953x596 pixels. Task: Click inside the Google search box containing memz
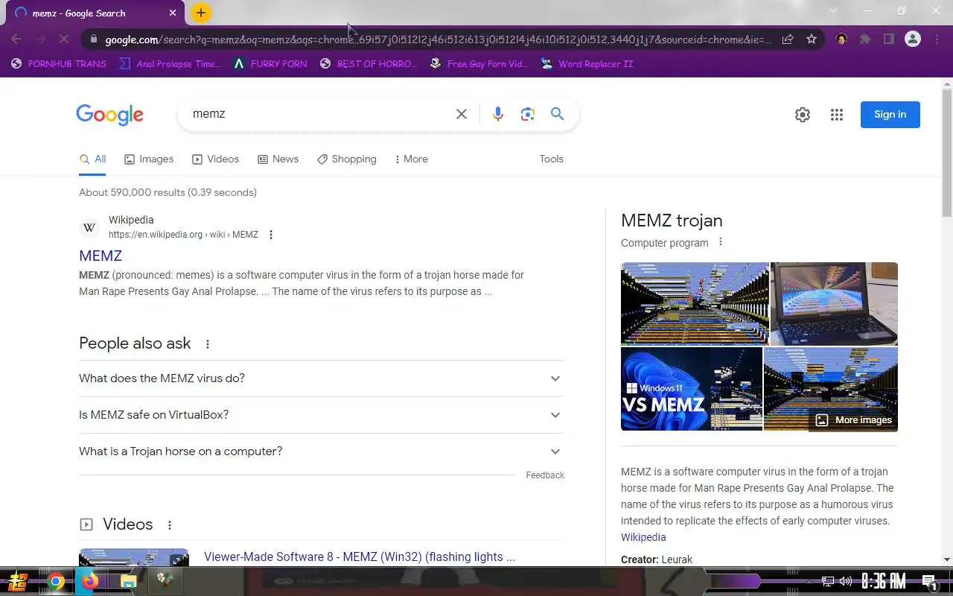[x=320, y=114]
